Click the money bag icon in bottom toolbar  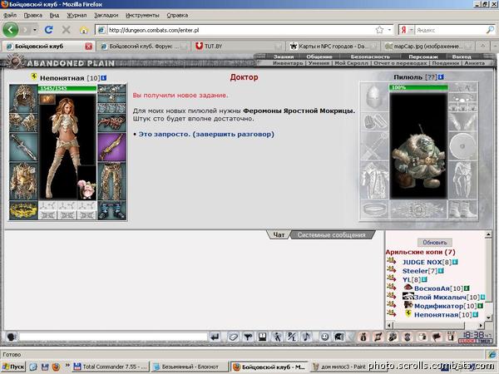(363, 337)
